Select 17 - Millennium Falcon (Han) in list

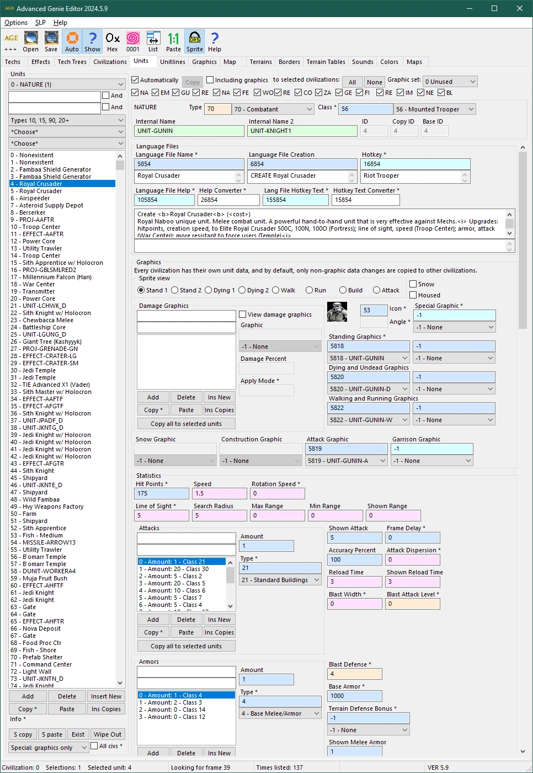pyautogui.click(x=62, y=277)
